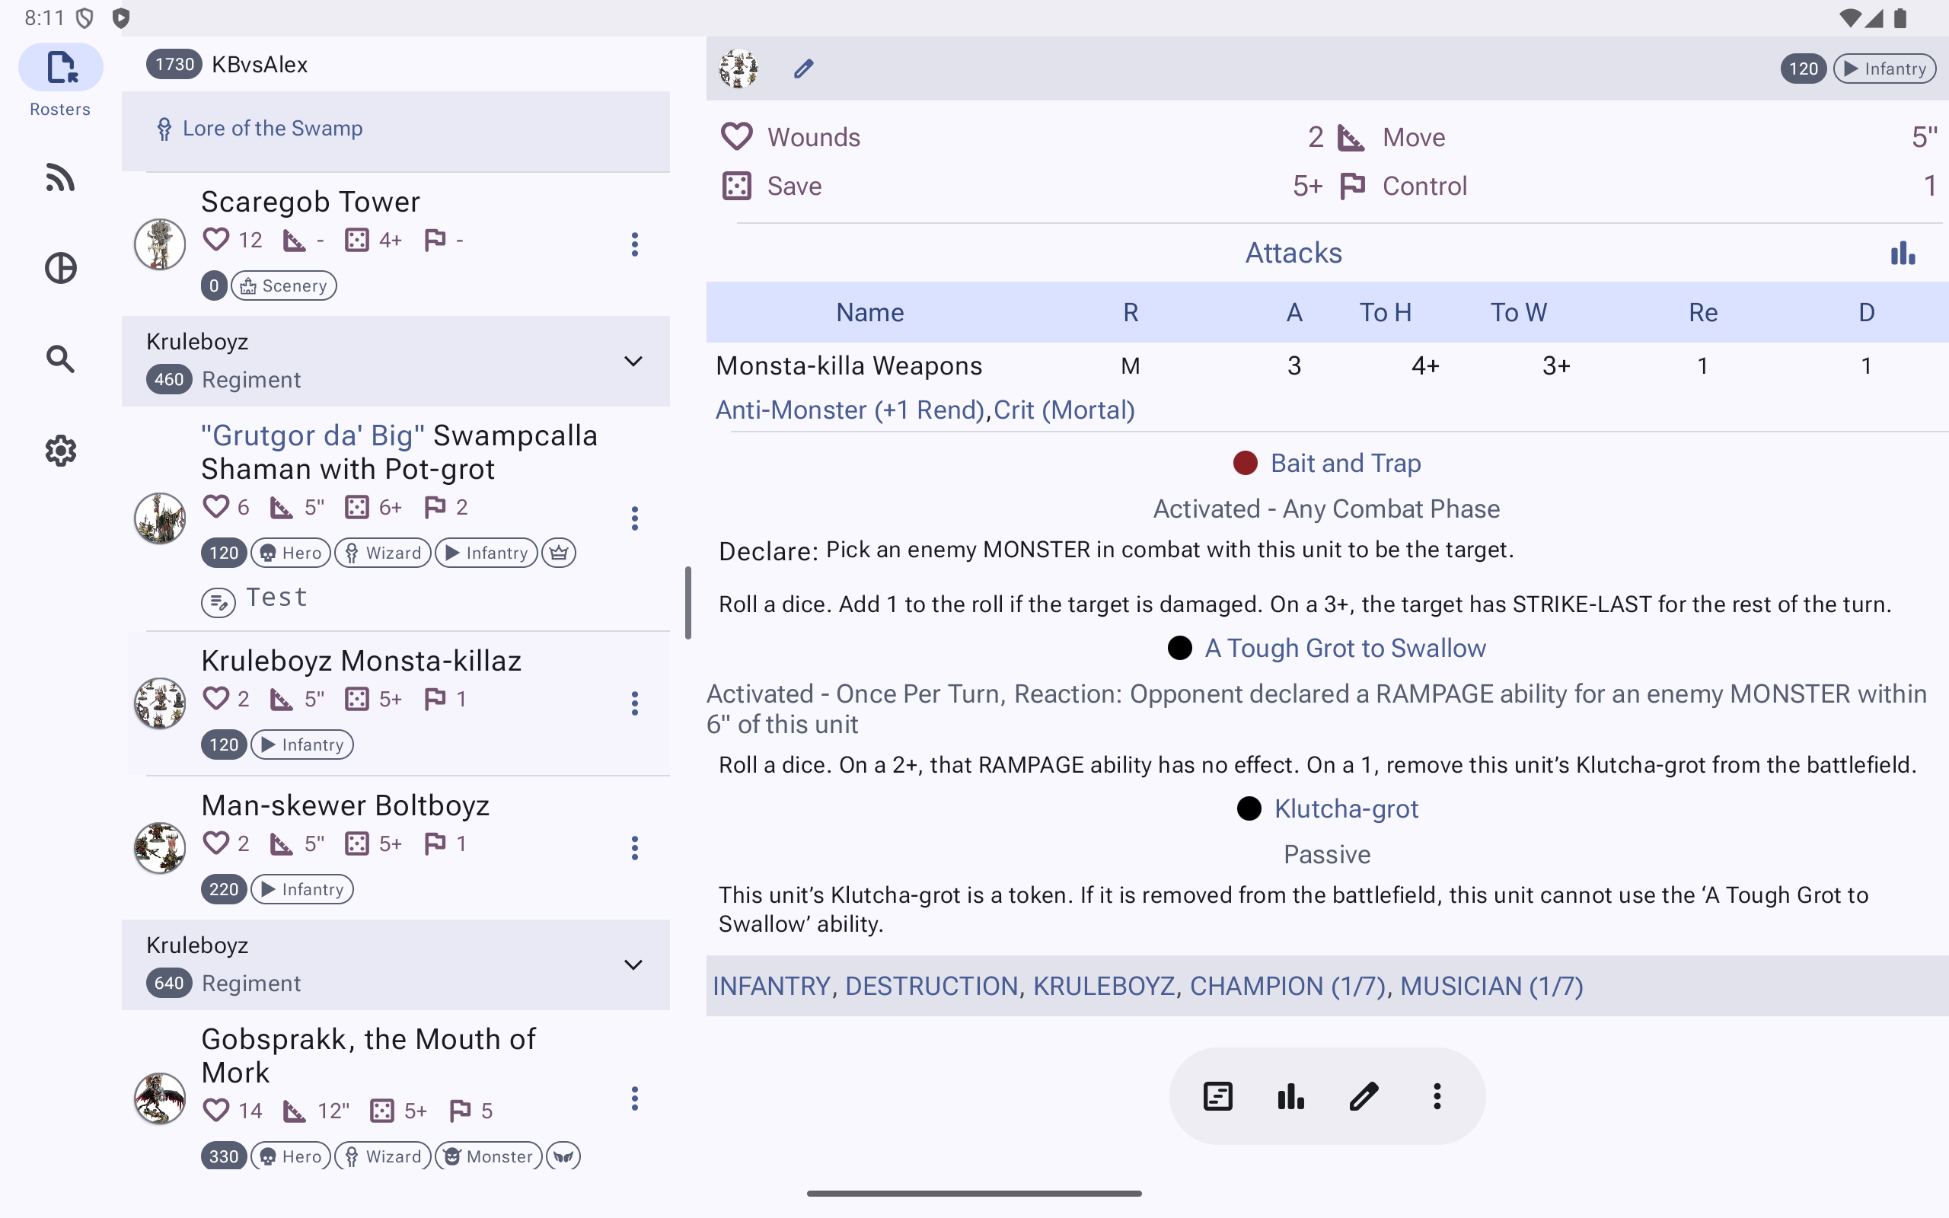This screenshot has height=1218, width=1949.
Task: Open Scaregob Tower overflow menu
Action: coord(635,244)
